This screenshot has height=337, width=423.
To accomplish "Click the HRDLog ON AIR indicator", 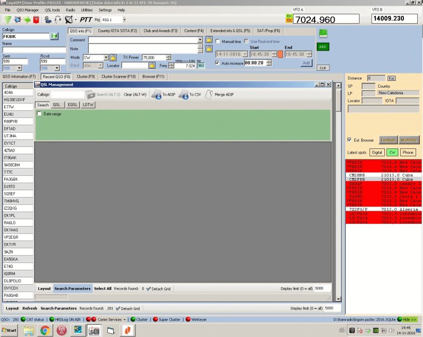I will [52, 320].
